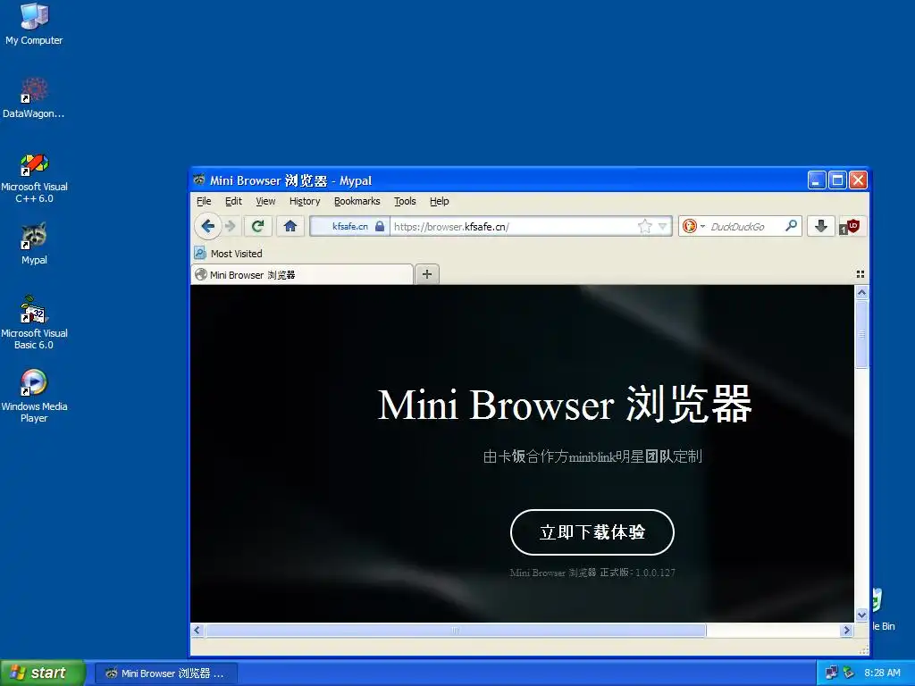The image size is (915, 686).
Task: Click the Most Visited bookmark icon
Action: [200, 253]
